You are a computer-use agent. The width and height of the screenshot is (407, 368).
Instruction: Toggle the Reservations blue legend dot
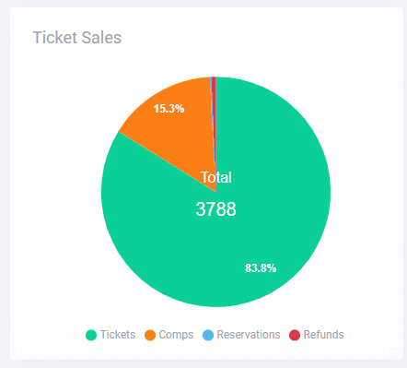click(x=208, y=335)
